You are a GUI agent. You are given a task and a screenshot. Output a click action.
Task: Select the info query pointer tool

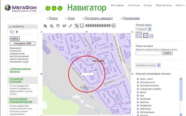[x=64, y=26]
